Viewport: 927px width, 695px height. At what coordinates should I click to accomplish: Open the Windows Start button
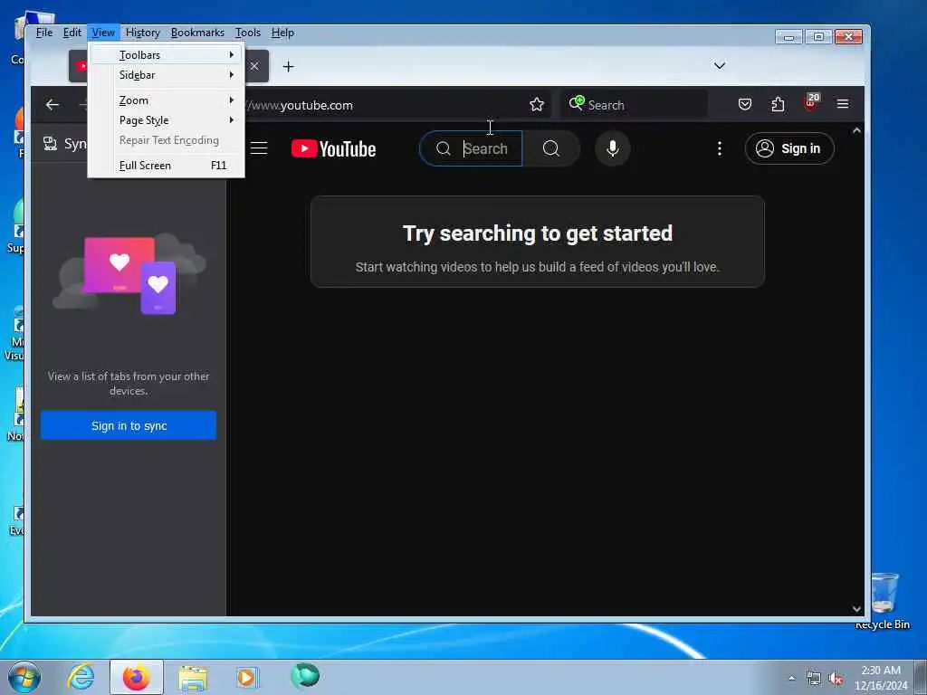click(x=24, y=677)
